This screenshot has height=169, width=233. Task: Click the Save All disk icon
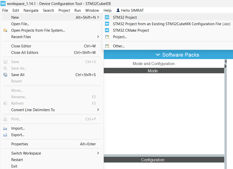[5, 75]
